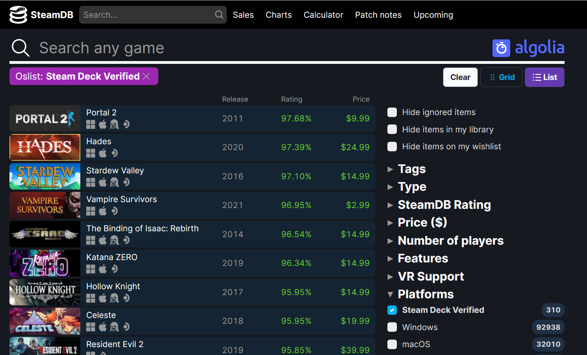Check Hide items in my library
This screenshot has height=355, width=587.
(x=392, y=130)
